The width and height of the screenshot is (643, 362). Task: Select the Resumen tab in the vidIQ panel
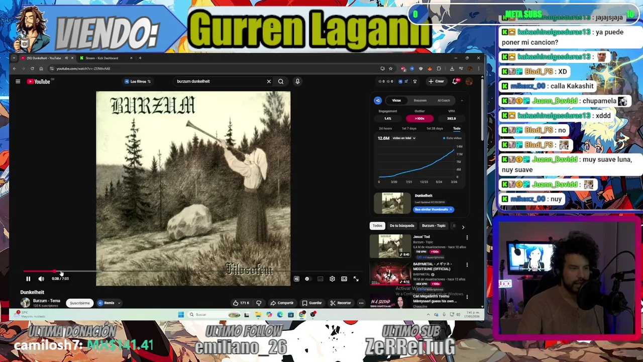point(420,101)
